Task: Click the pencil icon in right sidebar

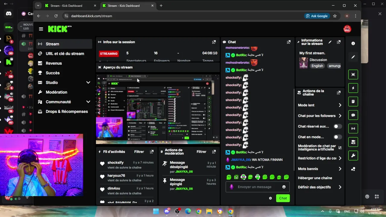Action: click(353, 57)
